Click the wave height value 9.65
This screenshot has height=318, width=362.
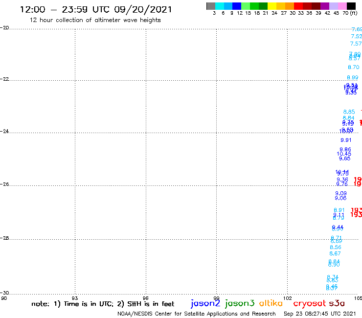coord(345,159)
